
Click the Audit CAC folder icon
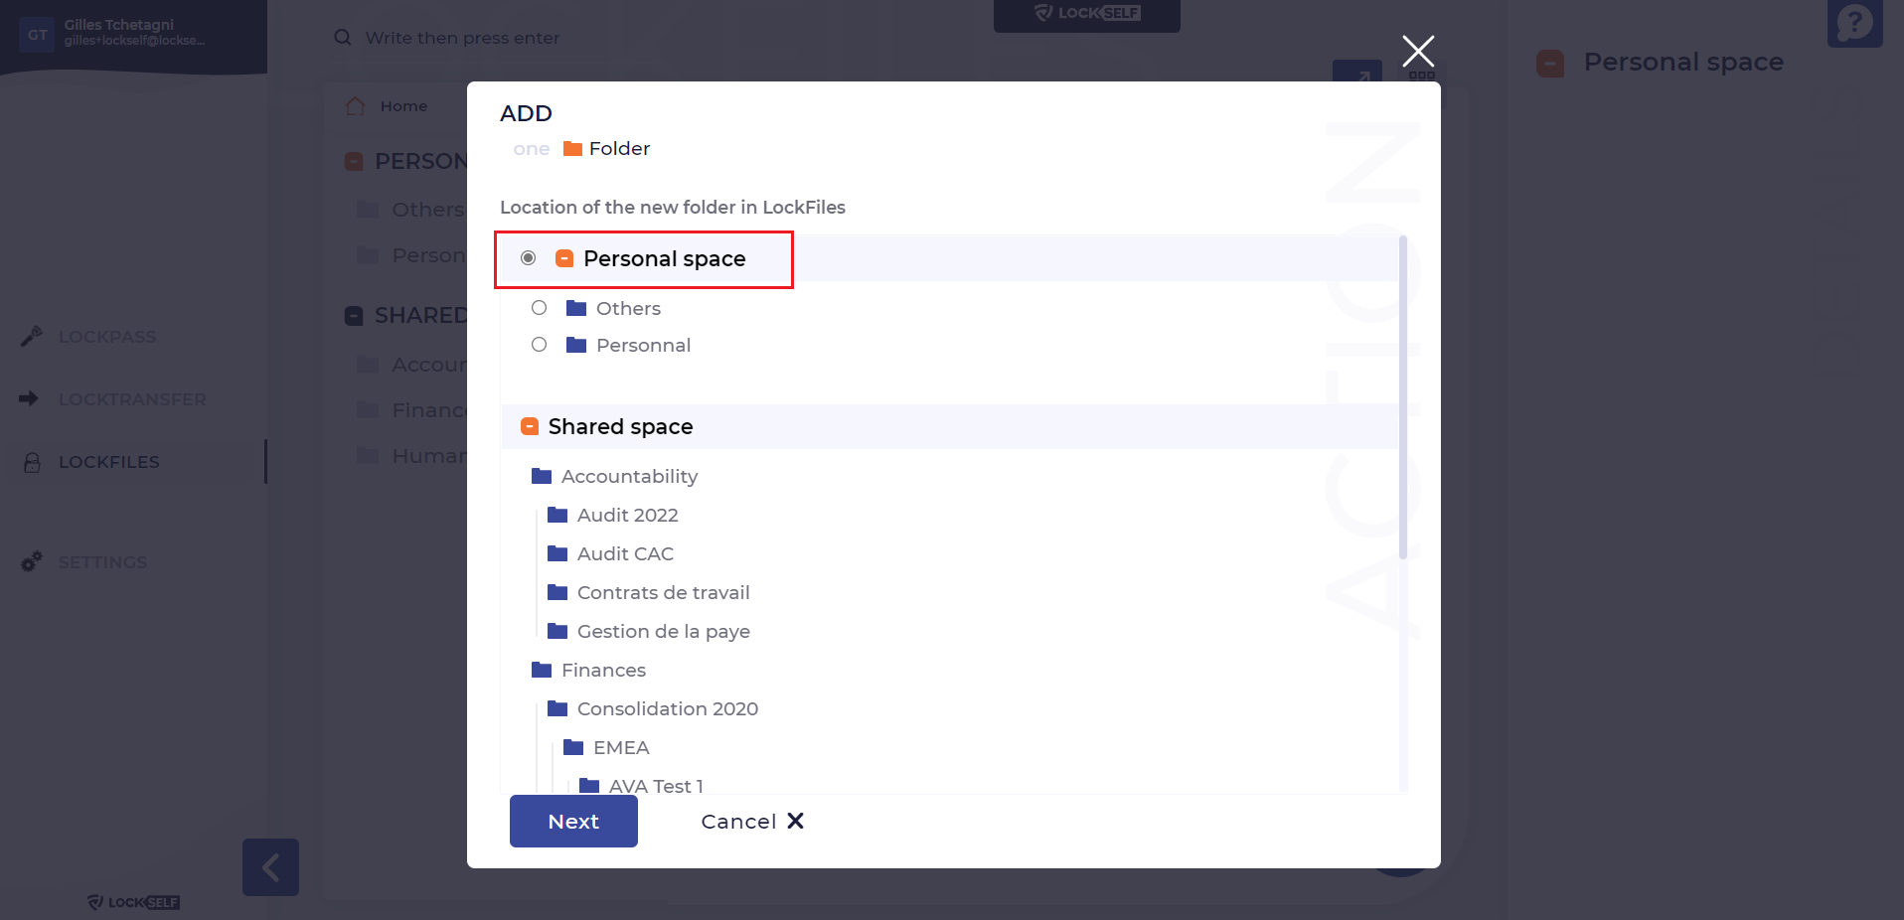click(x=557, y=553)
